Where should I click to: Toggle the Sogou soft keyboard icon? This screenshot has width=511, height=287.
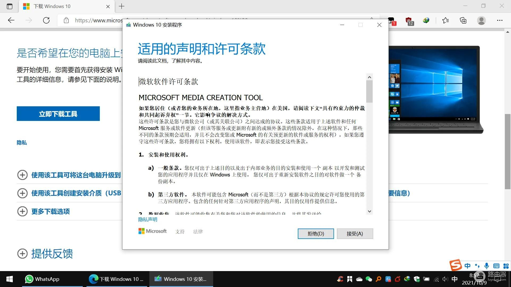496,266
